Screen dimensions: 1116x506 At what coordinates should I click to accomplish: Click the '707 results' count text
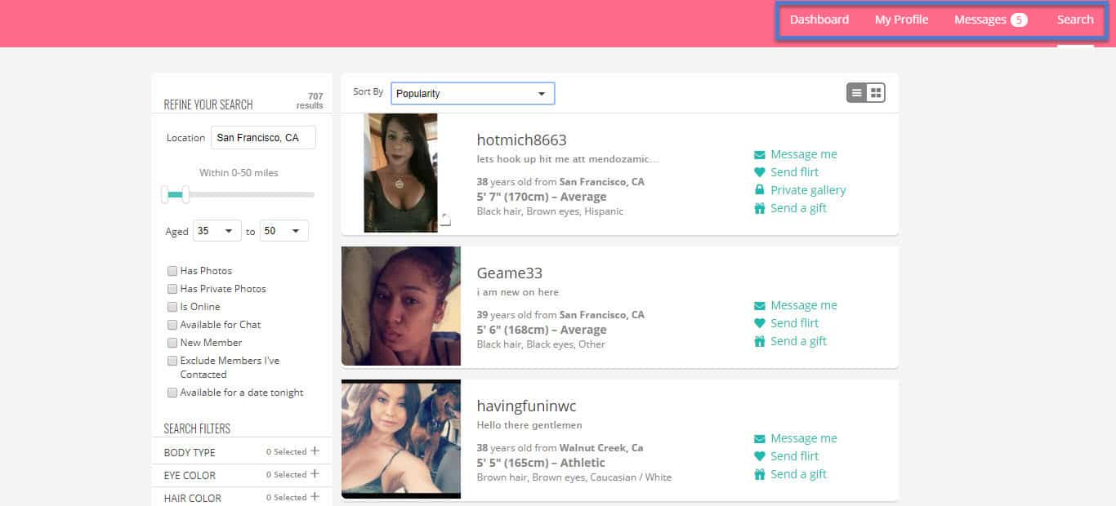(x=310, y=101)
